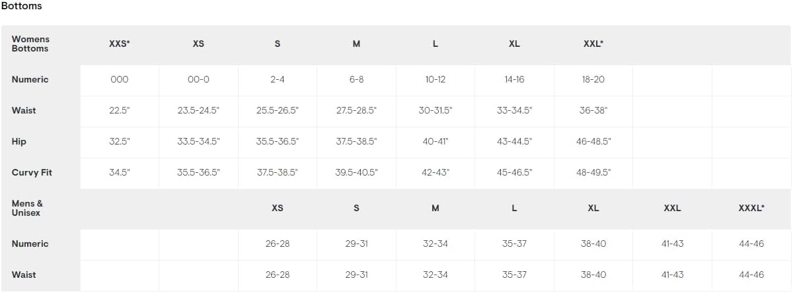
Task: Select the XXS* womens size column header
Action: tap(120, 44)
